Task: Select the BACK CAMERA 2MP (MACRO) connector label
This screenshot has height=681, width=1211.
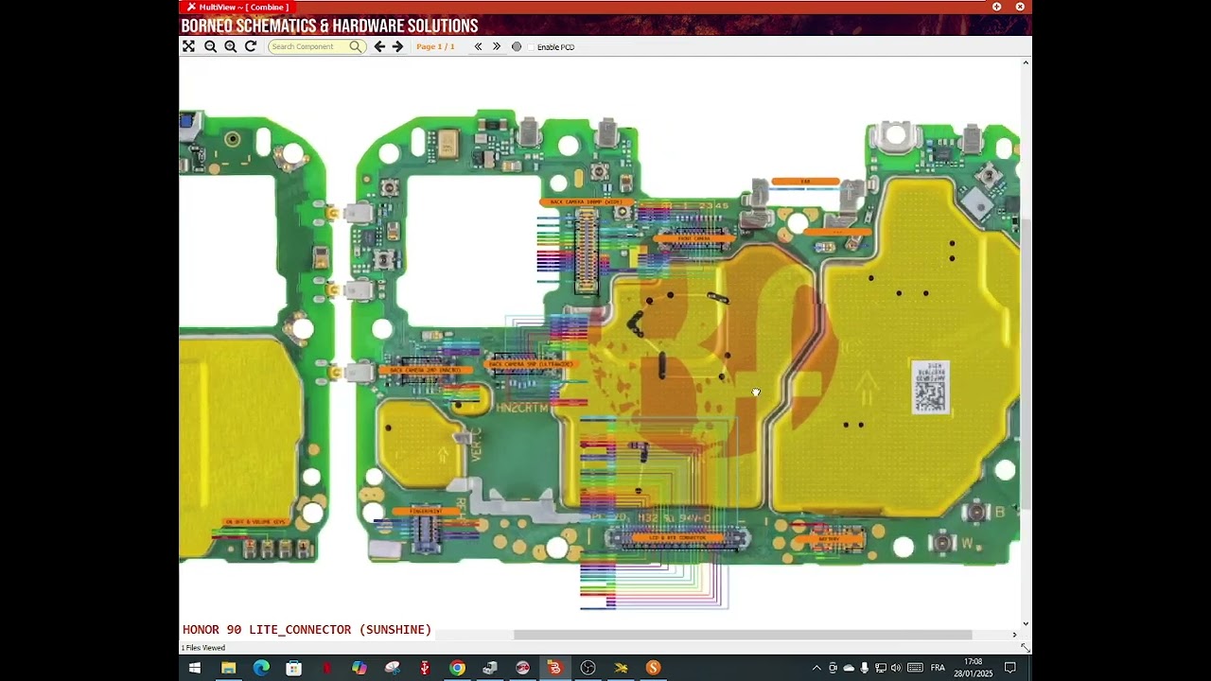Action: (424, 370)
